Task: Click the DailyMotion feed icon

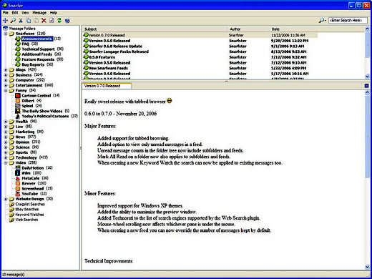Action: (18, 168)
